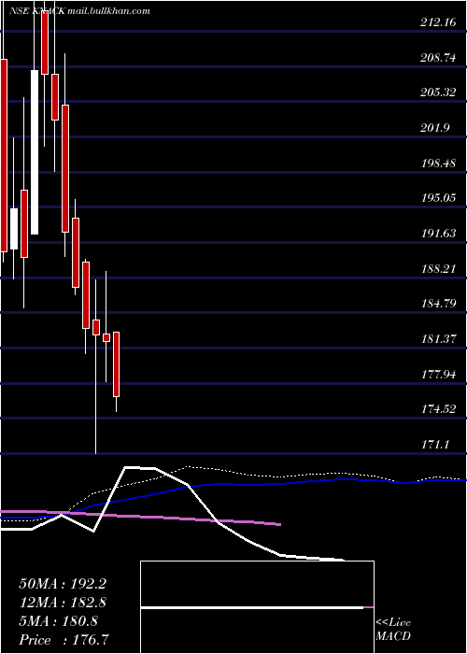The image size is (467, 654).
Task: Click the 191.63 price axis label
Action: pos(438,234)
